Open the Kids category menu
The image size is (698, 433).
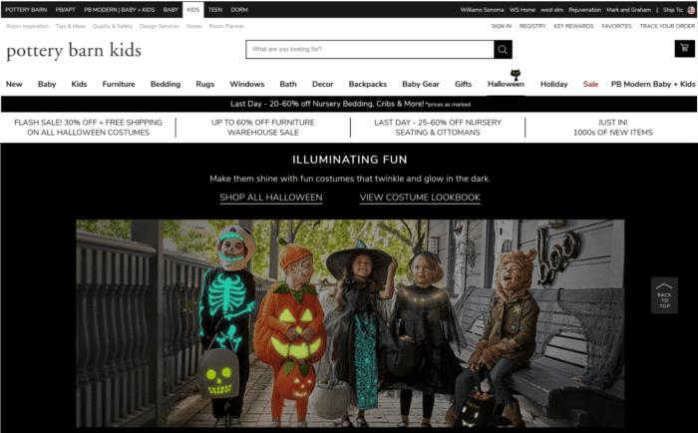pos(79,84)
